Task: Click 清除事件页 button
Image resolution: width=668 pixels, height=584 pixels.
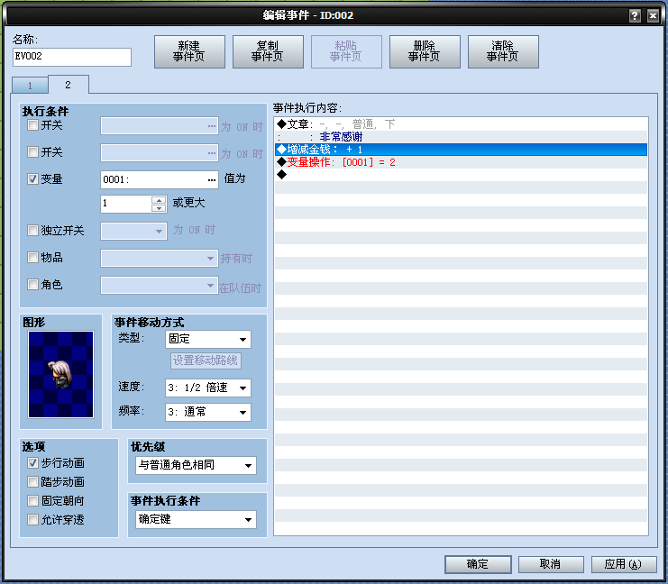Action: [503, 51]
